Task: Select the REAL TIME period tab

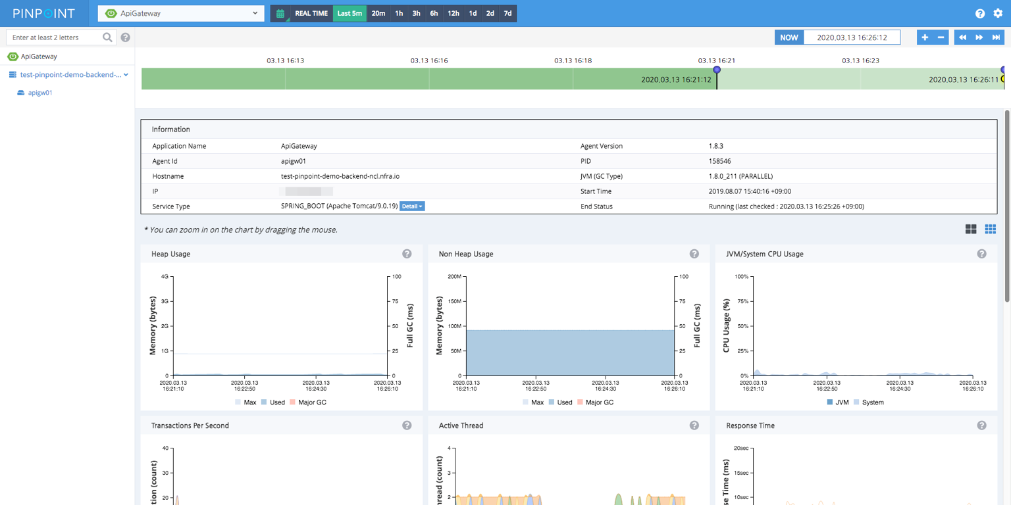Action: (311, 13)
